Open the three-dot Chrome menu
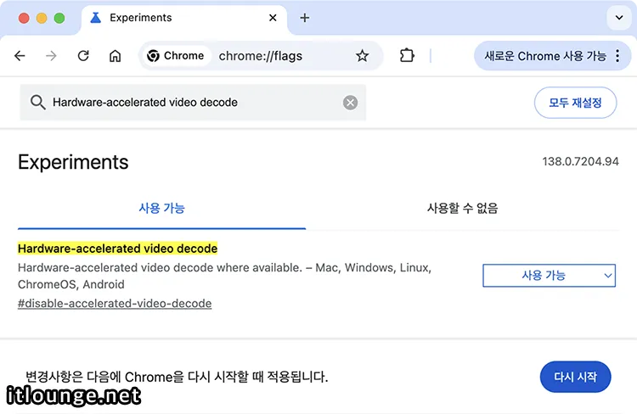This screenshot has height=414, width=637. tap(617, 56)
